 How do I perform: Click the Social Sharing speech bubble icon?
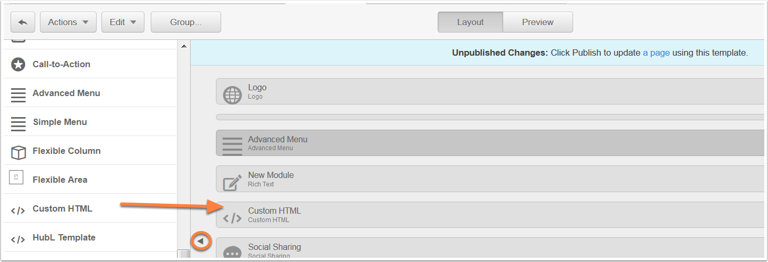232,253
